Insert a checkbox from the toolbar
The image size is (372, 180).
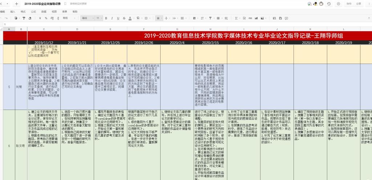244,18
